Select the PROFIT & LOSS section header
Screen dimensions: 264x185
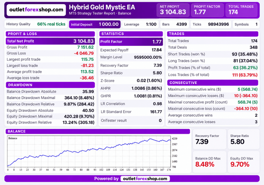coord(50,34)
